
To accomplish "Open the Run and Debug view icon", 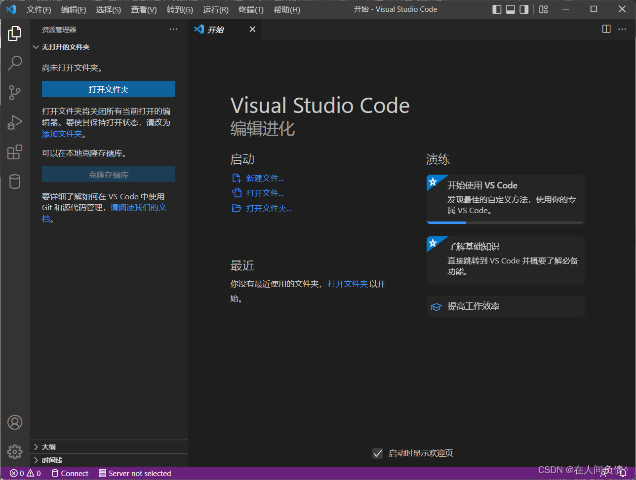I will coord(15,122).
